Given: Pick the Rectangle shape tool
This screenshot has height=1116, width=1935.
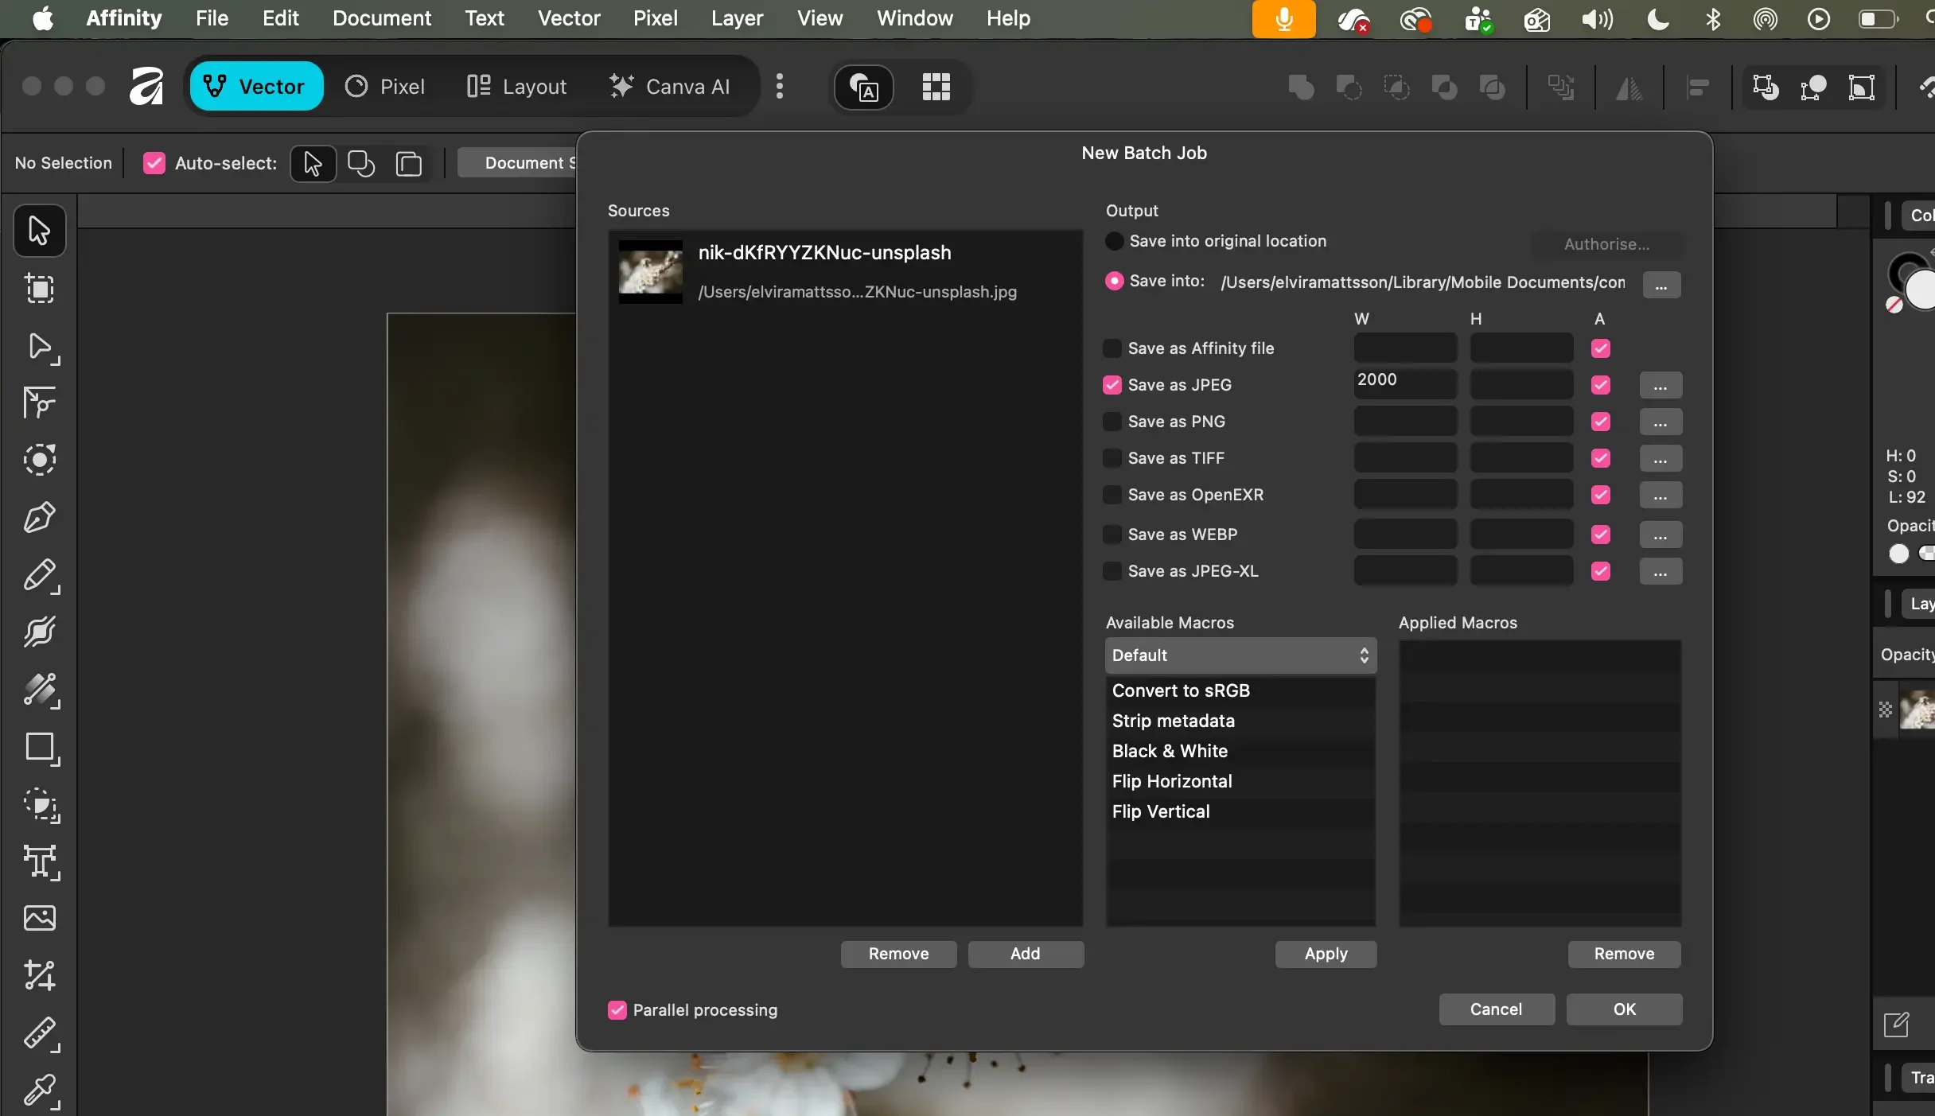Looking at the screenshot, I should coord(39,748).
